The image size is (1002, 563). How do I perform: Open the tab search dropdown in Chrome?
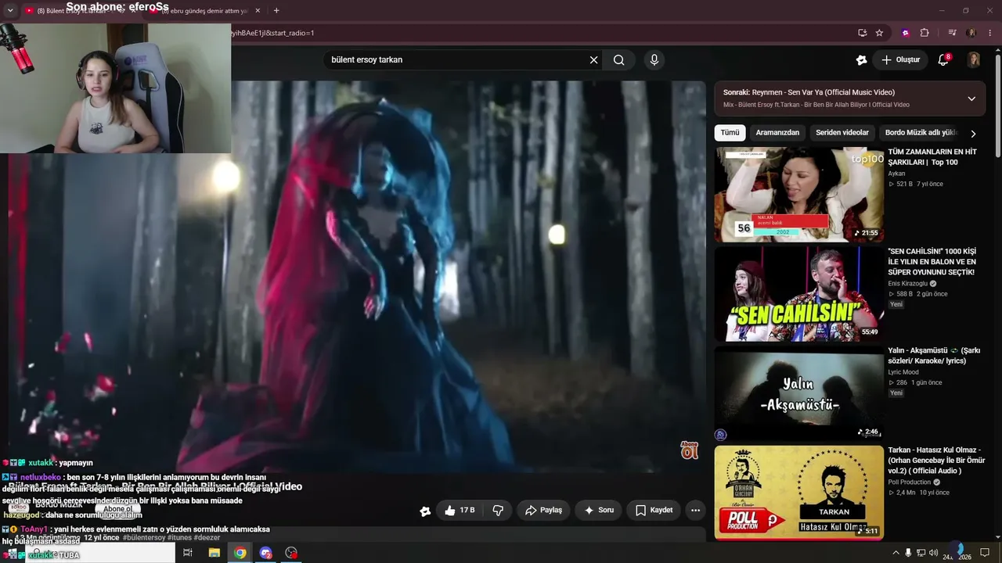[x=10, y=11]
